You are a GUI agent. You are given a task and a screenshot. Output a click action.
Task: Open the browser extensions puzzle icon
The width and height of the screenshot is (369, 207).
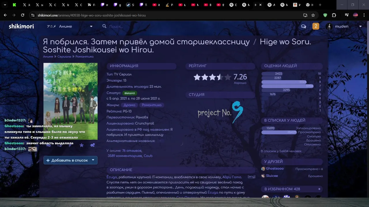pyautogui.click(x=334, y=15)
